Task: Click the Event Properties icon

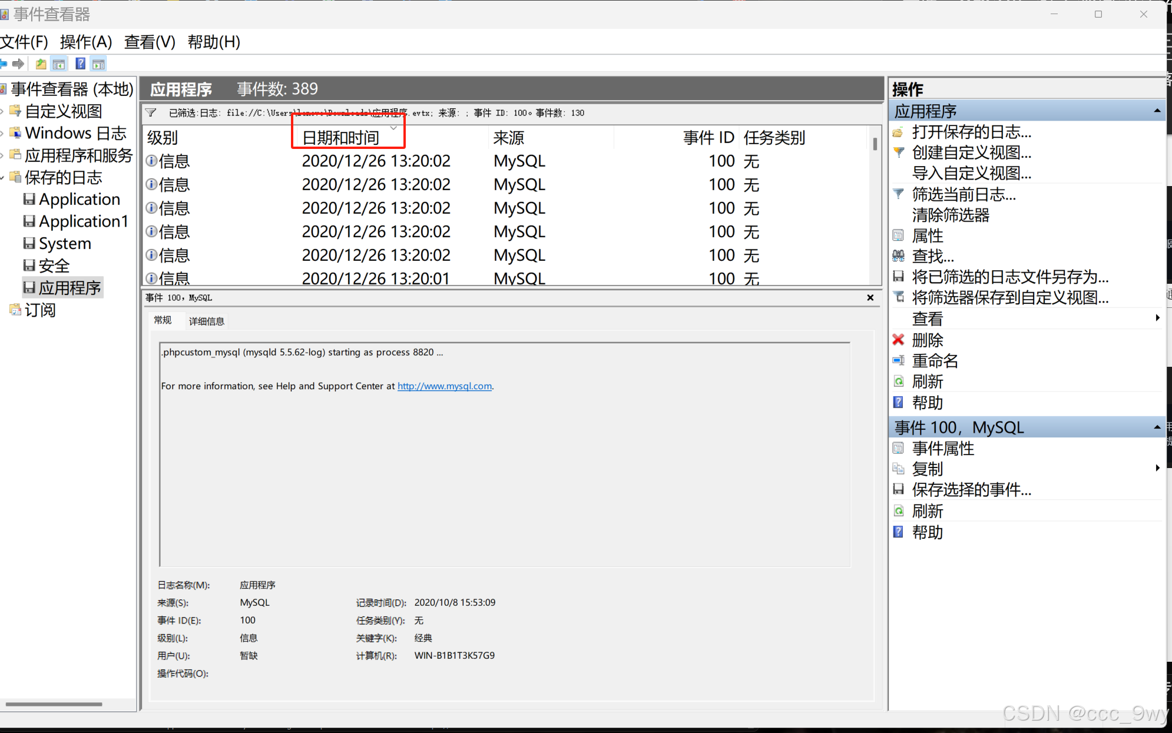Action: [898, 448]
